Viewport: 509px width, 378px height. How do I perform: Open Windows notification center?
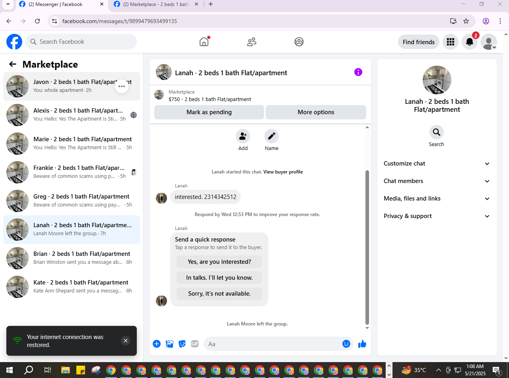coord(497,370)
